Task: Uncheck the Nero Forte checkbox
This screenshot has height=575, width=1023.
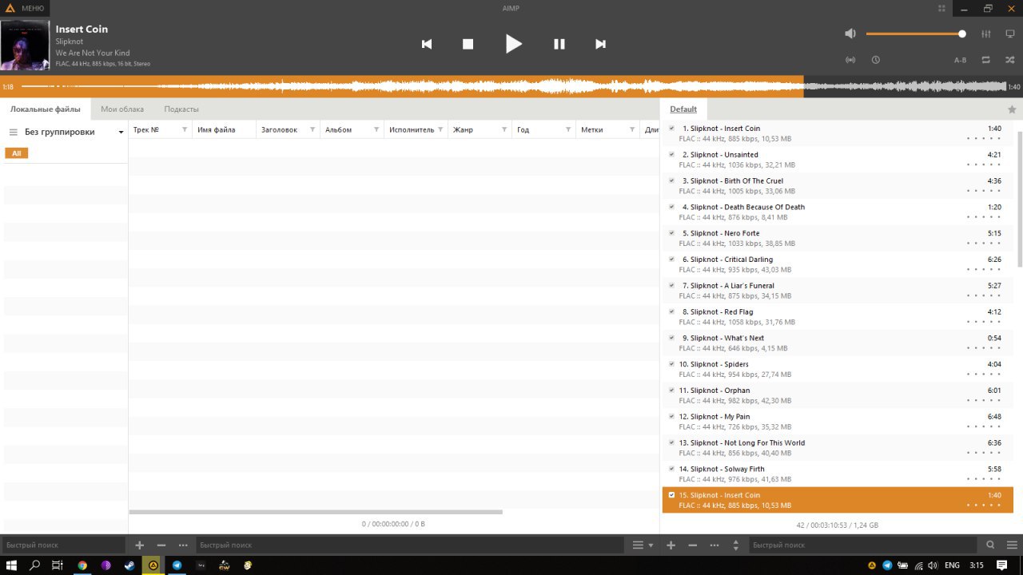Action: tap(671, 233)
